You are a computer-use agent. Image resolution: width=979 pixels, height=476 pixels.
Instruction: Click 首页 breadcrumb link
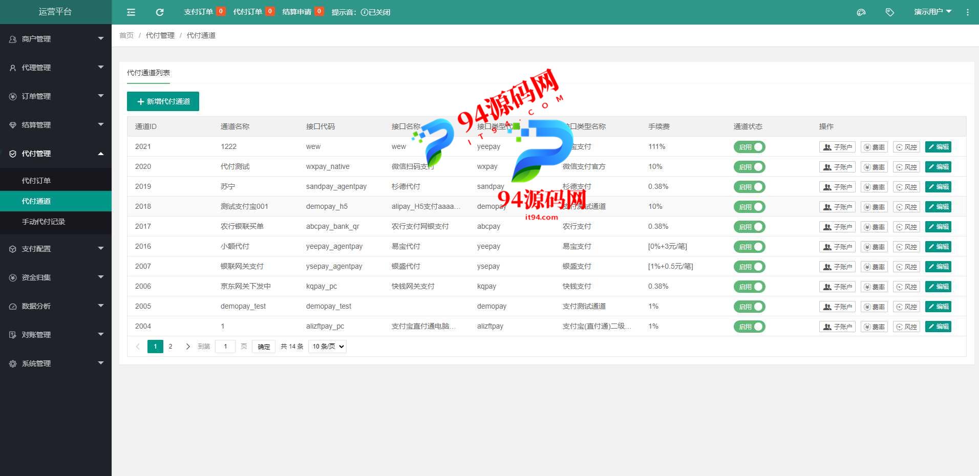click(x=126, y=35)
